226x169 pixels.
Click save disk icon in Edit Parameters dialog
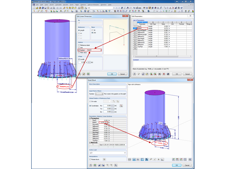(x=143, y=74)
